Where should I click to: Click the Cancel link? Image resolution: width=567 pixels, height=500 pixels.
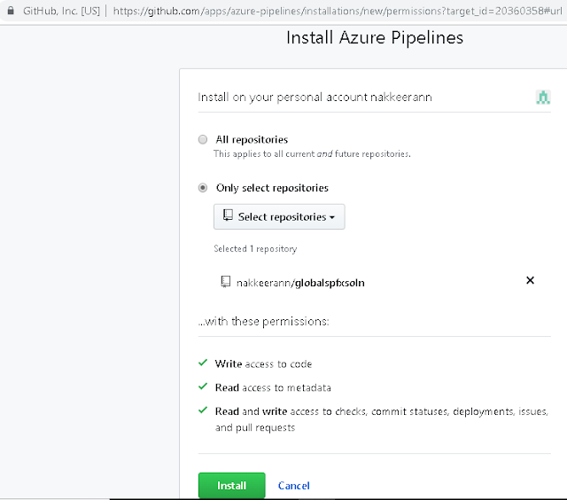click(293, 486)
